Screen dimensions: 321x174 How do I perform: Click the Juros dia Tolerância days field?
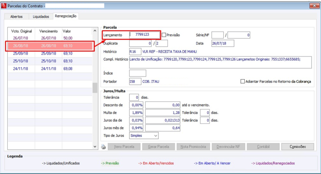click(205, 120)
